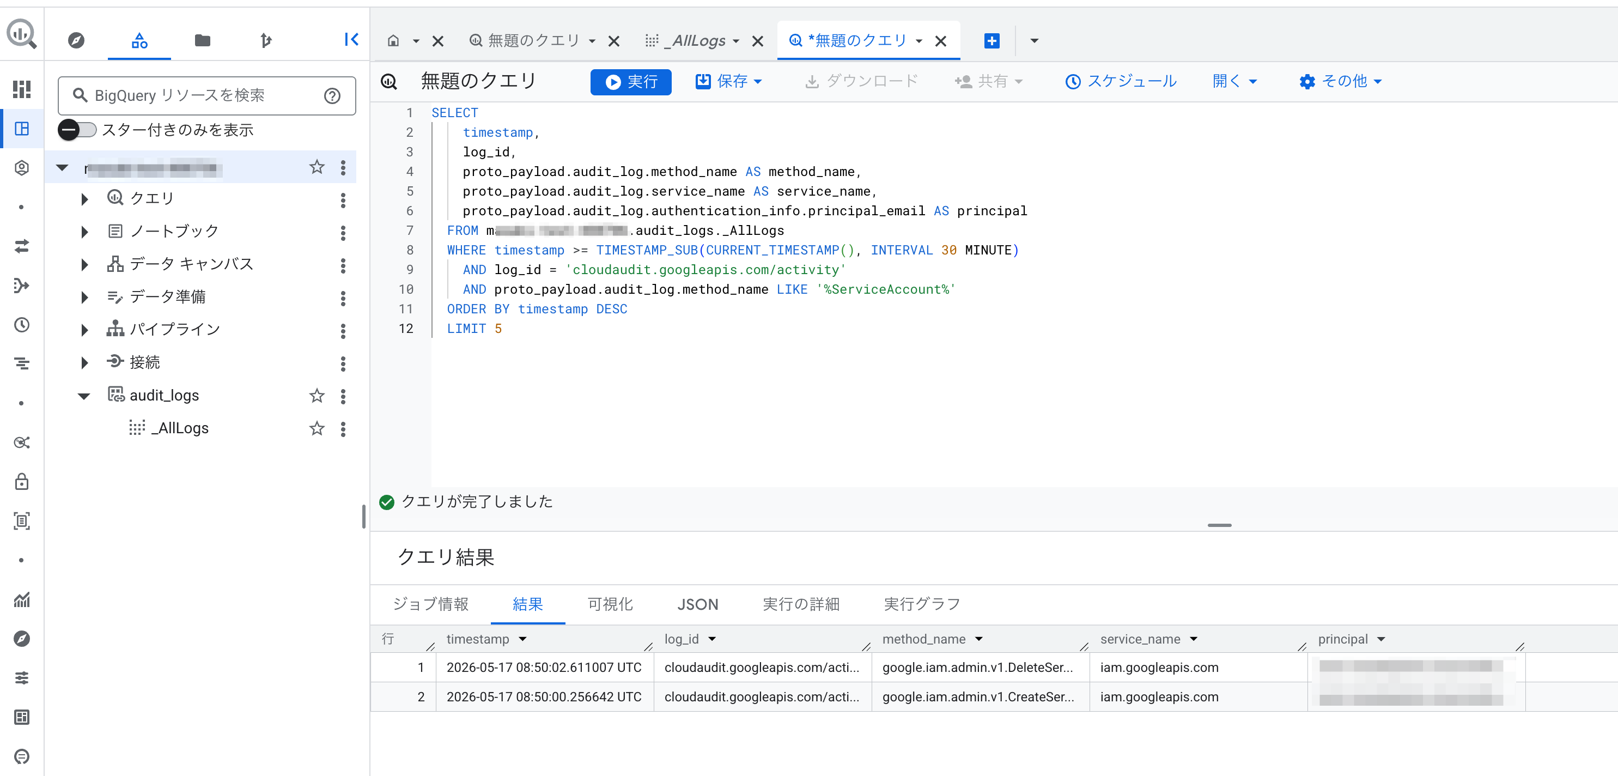This screenshot has width=1618, height=776.
Task: Click the スケジュール button
Action: tap(1121, 82)
